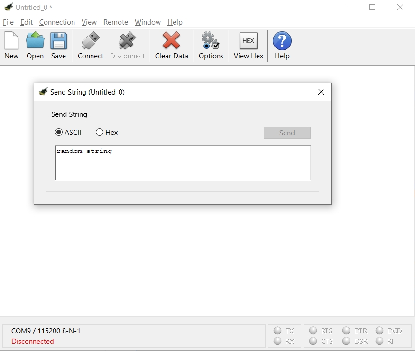Click the Open folder toolbar icon
Viewport: 415px width, 351px height.
click(35, 41)
